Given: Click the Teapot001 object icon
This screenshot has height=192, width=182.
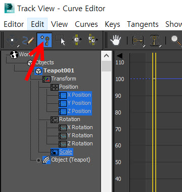Looking at the screenshot, I should coord(38,71).
